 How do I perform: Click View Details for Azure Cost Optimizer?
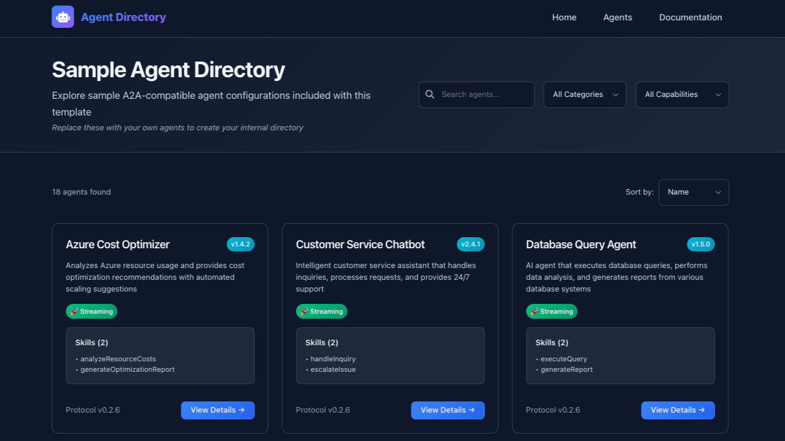[x=218, y=410]
